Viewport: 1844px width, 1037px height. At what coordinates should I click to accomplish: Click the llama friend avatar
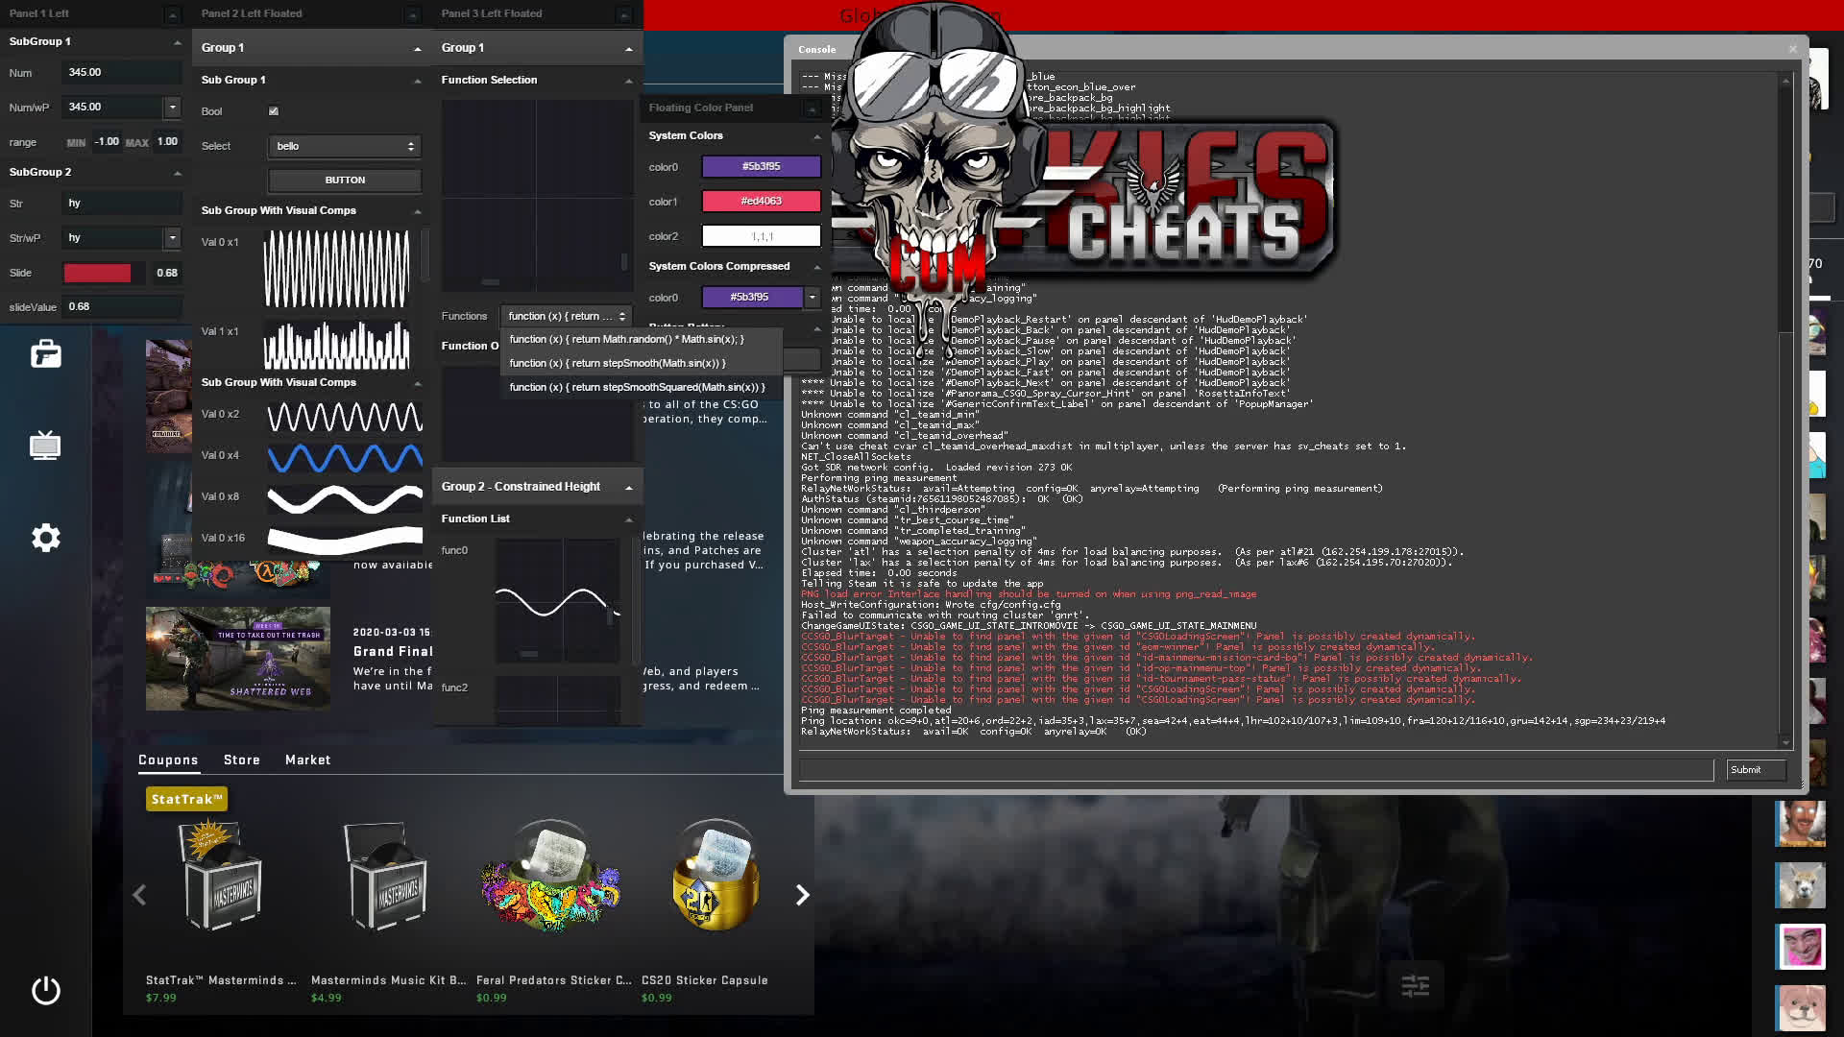click(1800, 884)
